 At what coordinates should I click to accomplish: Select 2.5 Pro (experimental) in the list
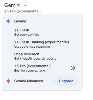pyautogui.click(x=42, y=68)
